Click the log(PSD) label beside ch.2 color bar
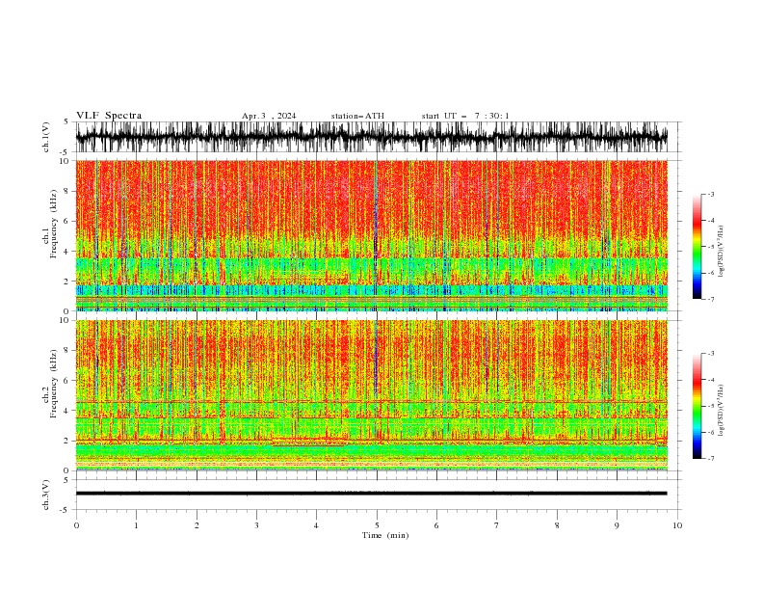Viewport: 763px width, 590px height. tap(722, 410)
